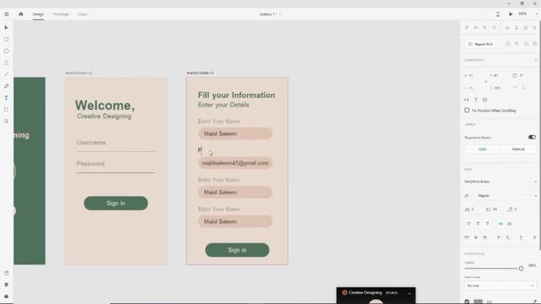541x304 pixels.
Task: Open the zoom percentage dropdown
Action: [x=537, y=14]
